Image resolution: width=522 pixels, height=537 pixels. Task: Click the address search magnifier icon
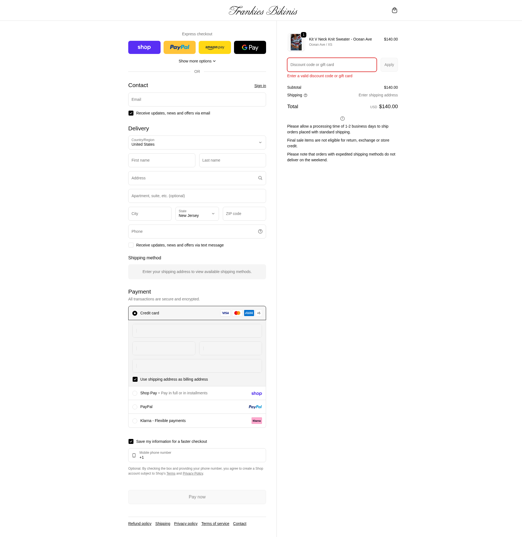point(260,178)
